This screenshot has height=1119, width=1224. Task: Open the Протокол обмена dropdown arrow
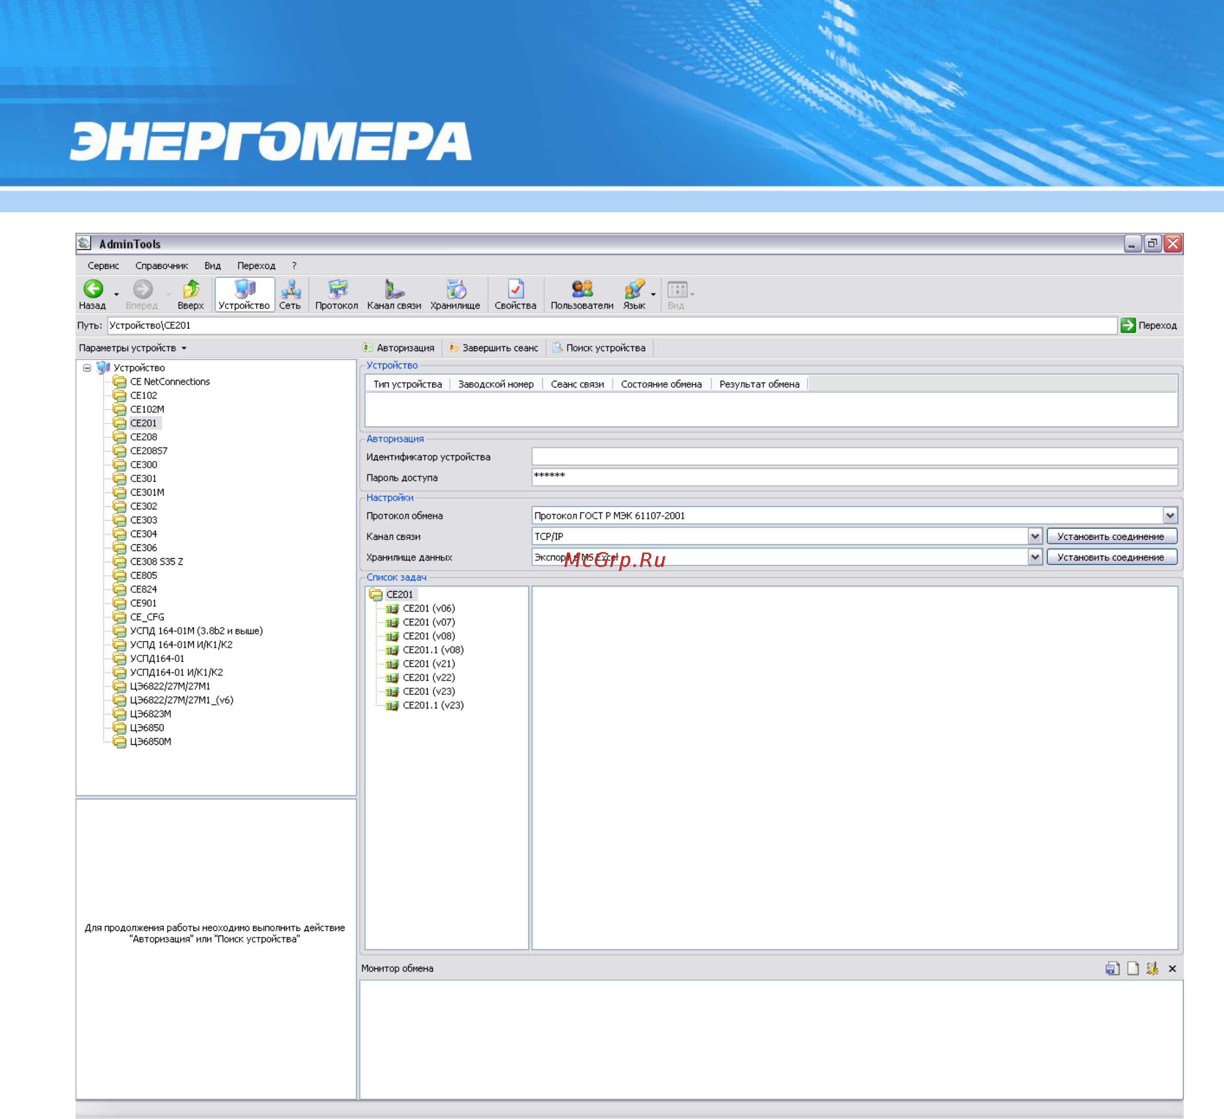(1170, 516)
